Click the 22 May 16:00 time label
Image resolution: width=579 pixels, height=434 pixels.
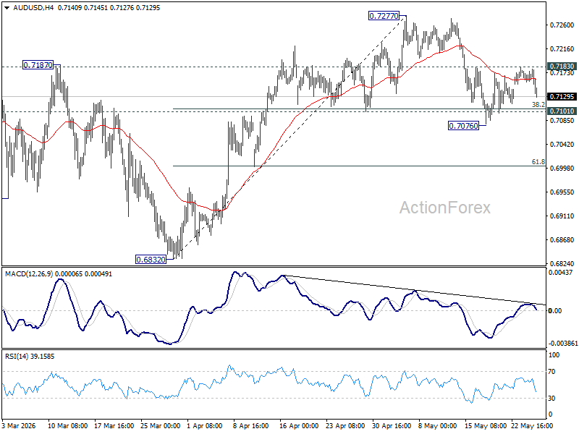pos(532,426)
